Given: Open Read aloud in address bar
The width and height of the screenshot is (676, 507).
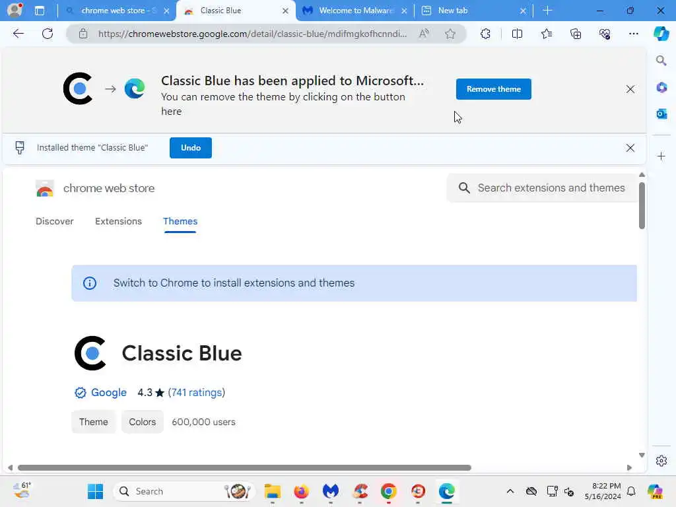Looking at the screenshot, I should click(424, 34).
